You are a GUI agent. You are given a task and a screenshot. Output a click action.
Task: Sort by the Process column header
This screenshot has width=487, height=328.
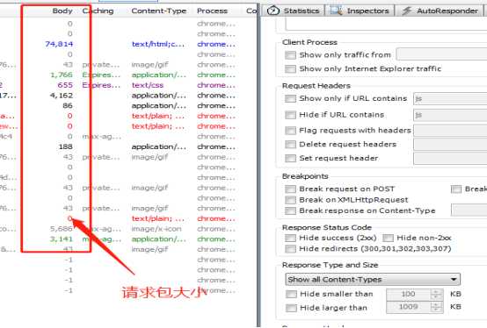point(212,11)
